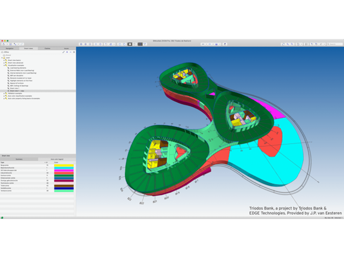
Task: Toggle the highlighted dark button in center toolbar
Action: (x=140, y=44)
